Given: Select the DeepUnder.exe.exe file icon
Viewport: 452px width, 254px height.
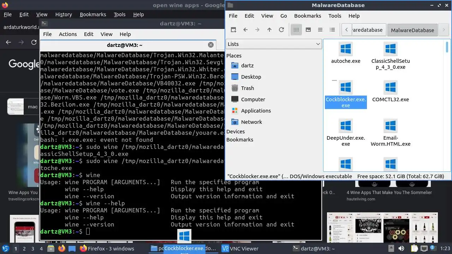Looking at the screenshot, I should coord(346,126).
